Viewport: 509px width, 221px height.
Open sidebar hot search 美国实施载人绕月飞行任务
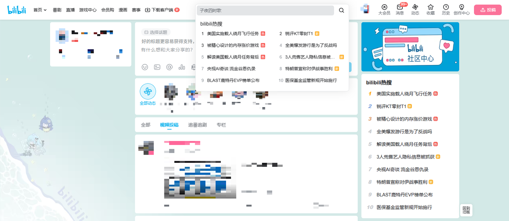(404, 94)
